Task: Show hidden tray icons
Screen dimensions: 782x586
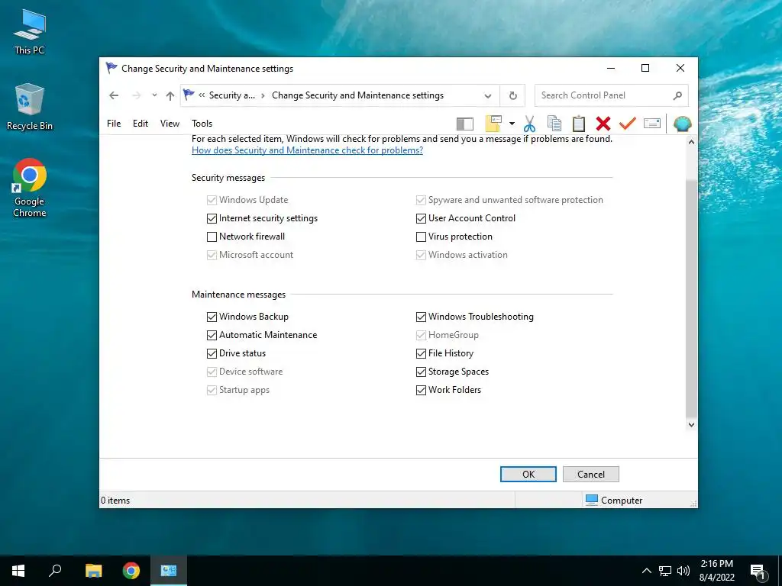Action: (646, 571)
